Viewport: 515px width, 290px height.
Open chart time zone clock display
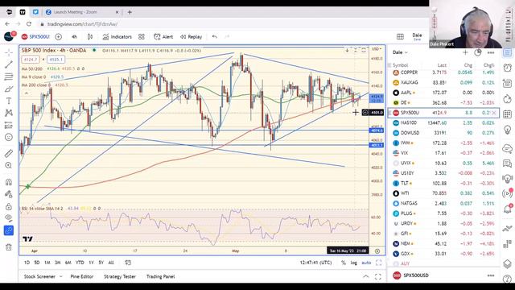[x=315, y=263]
